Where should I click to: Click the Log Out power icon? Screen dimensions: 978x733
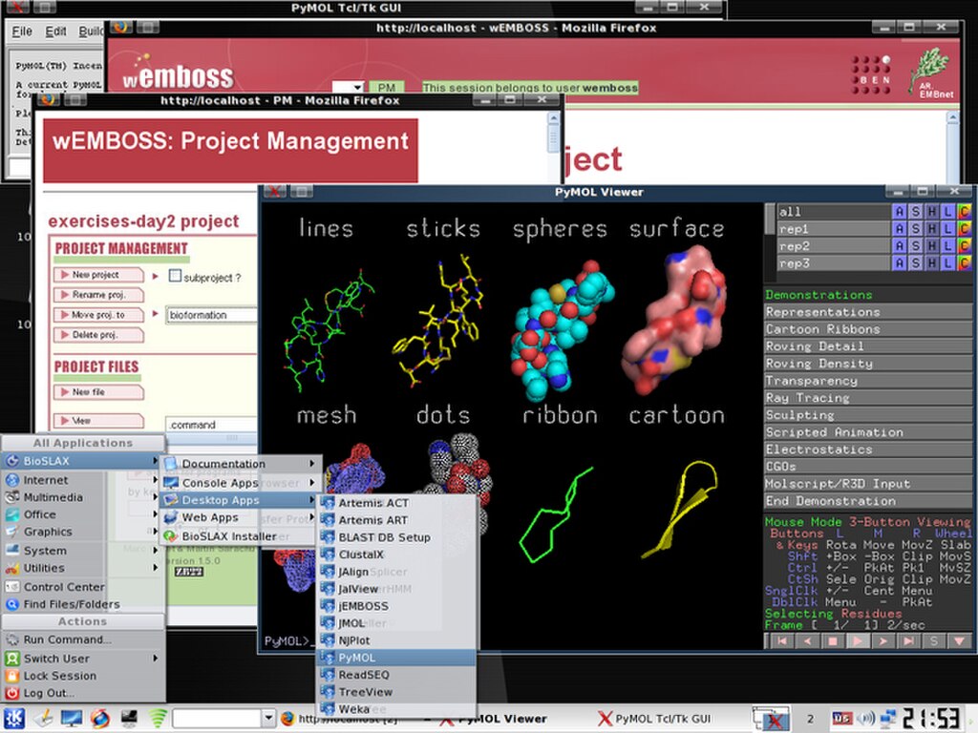(12, 693)
